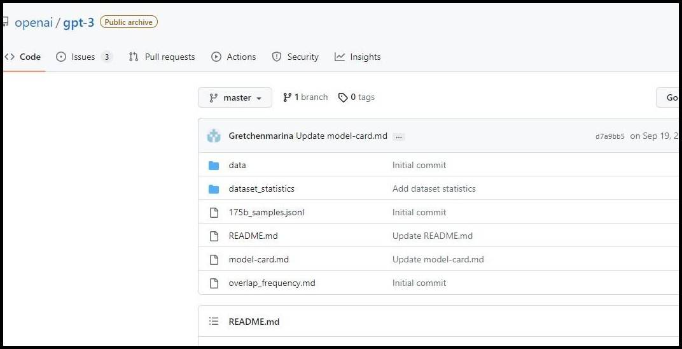View the Insights tab

coord(358,57)
